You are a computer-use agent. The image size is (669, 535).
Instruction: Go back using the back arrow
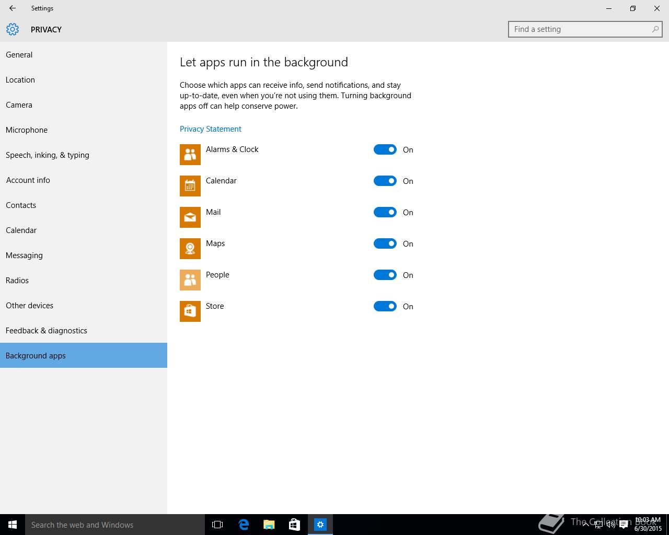point(13,8)
